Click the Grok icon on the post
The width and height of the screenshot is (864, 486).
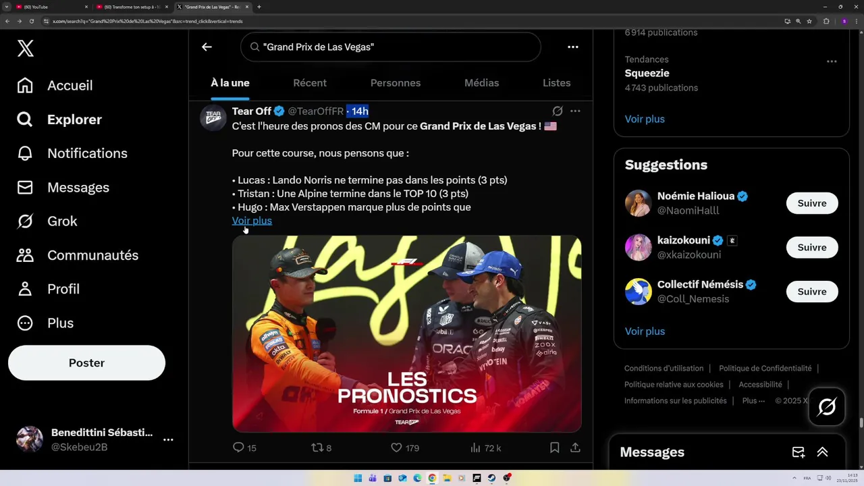point(558,111)
